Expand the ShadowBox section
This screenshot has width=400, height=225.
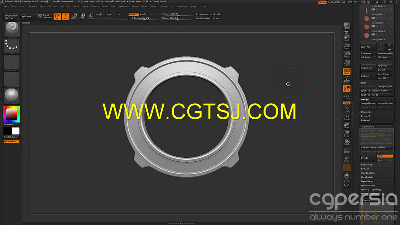click(x=368, y=173)
